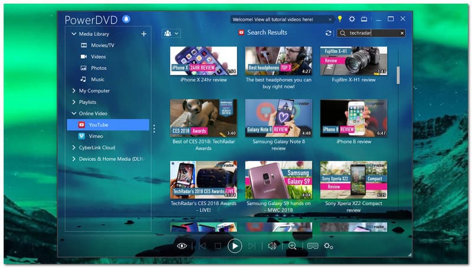This screenshot has height=268, width=472.
Task: Go to previous track
Action: click(203, 246)
